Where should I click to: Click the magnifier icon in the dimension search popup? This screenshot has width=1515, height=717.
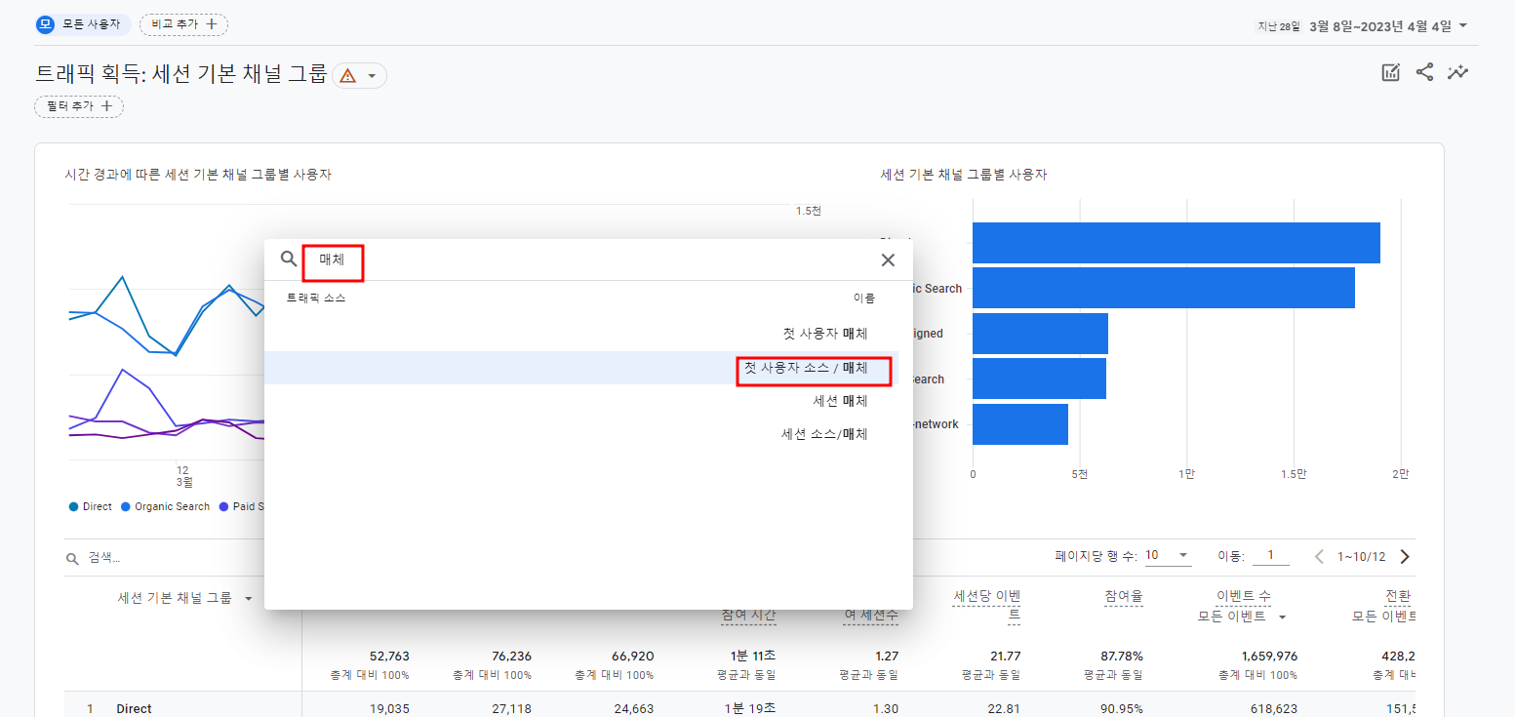coord(289,259)
